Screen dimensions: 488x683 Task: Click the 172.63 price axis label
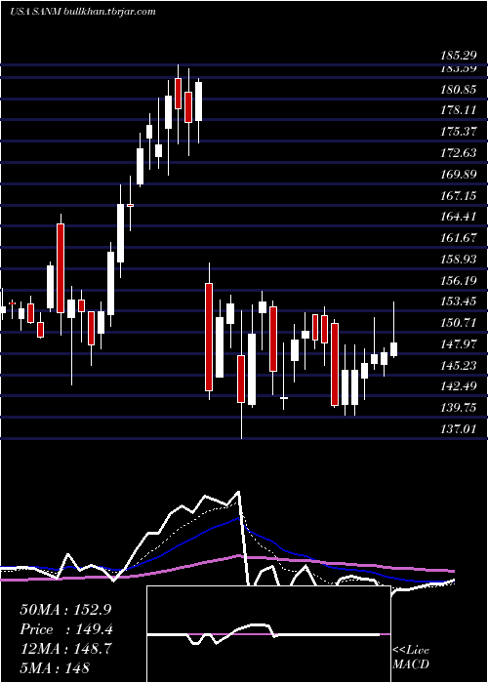459,153
